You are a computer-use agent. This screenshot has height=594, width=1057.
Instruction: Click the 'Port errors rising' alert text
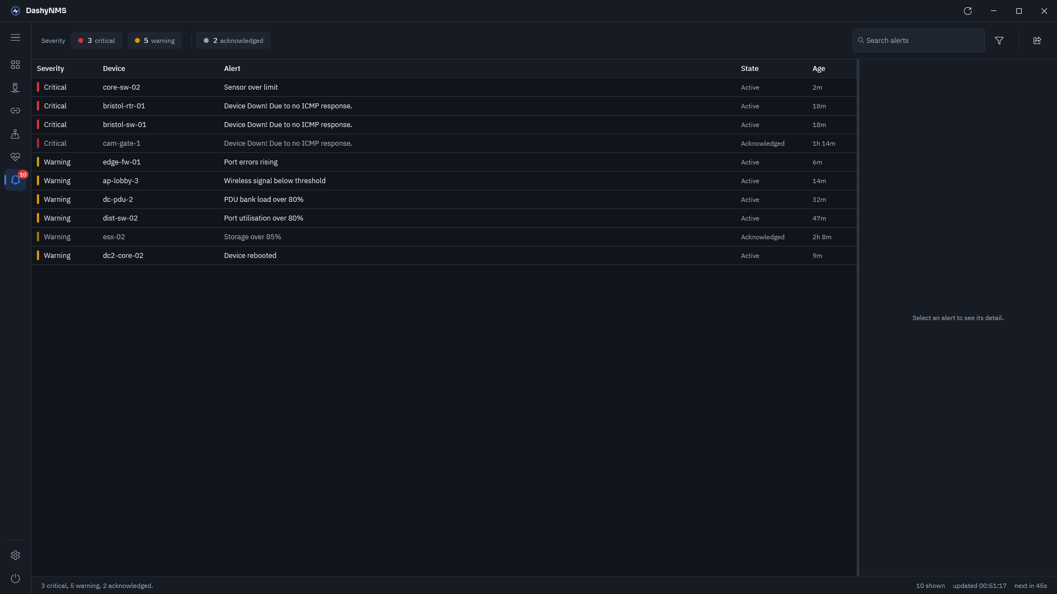(250, 162)
